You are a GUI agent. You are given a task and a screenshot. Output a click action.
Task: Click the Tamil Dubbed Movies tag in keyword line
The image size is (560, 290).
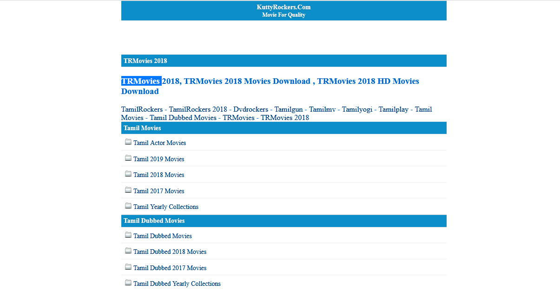click(183, 118)
